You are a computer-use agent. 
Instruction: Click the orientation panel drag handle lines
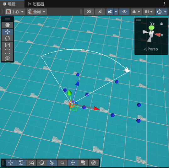click(x=139, y=20)
